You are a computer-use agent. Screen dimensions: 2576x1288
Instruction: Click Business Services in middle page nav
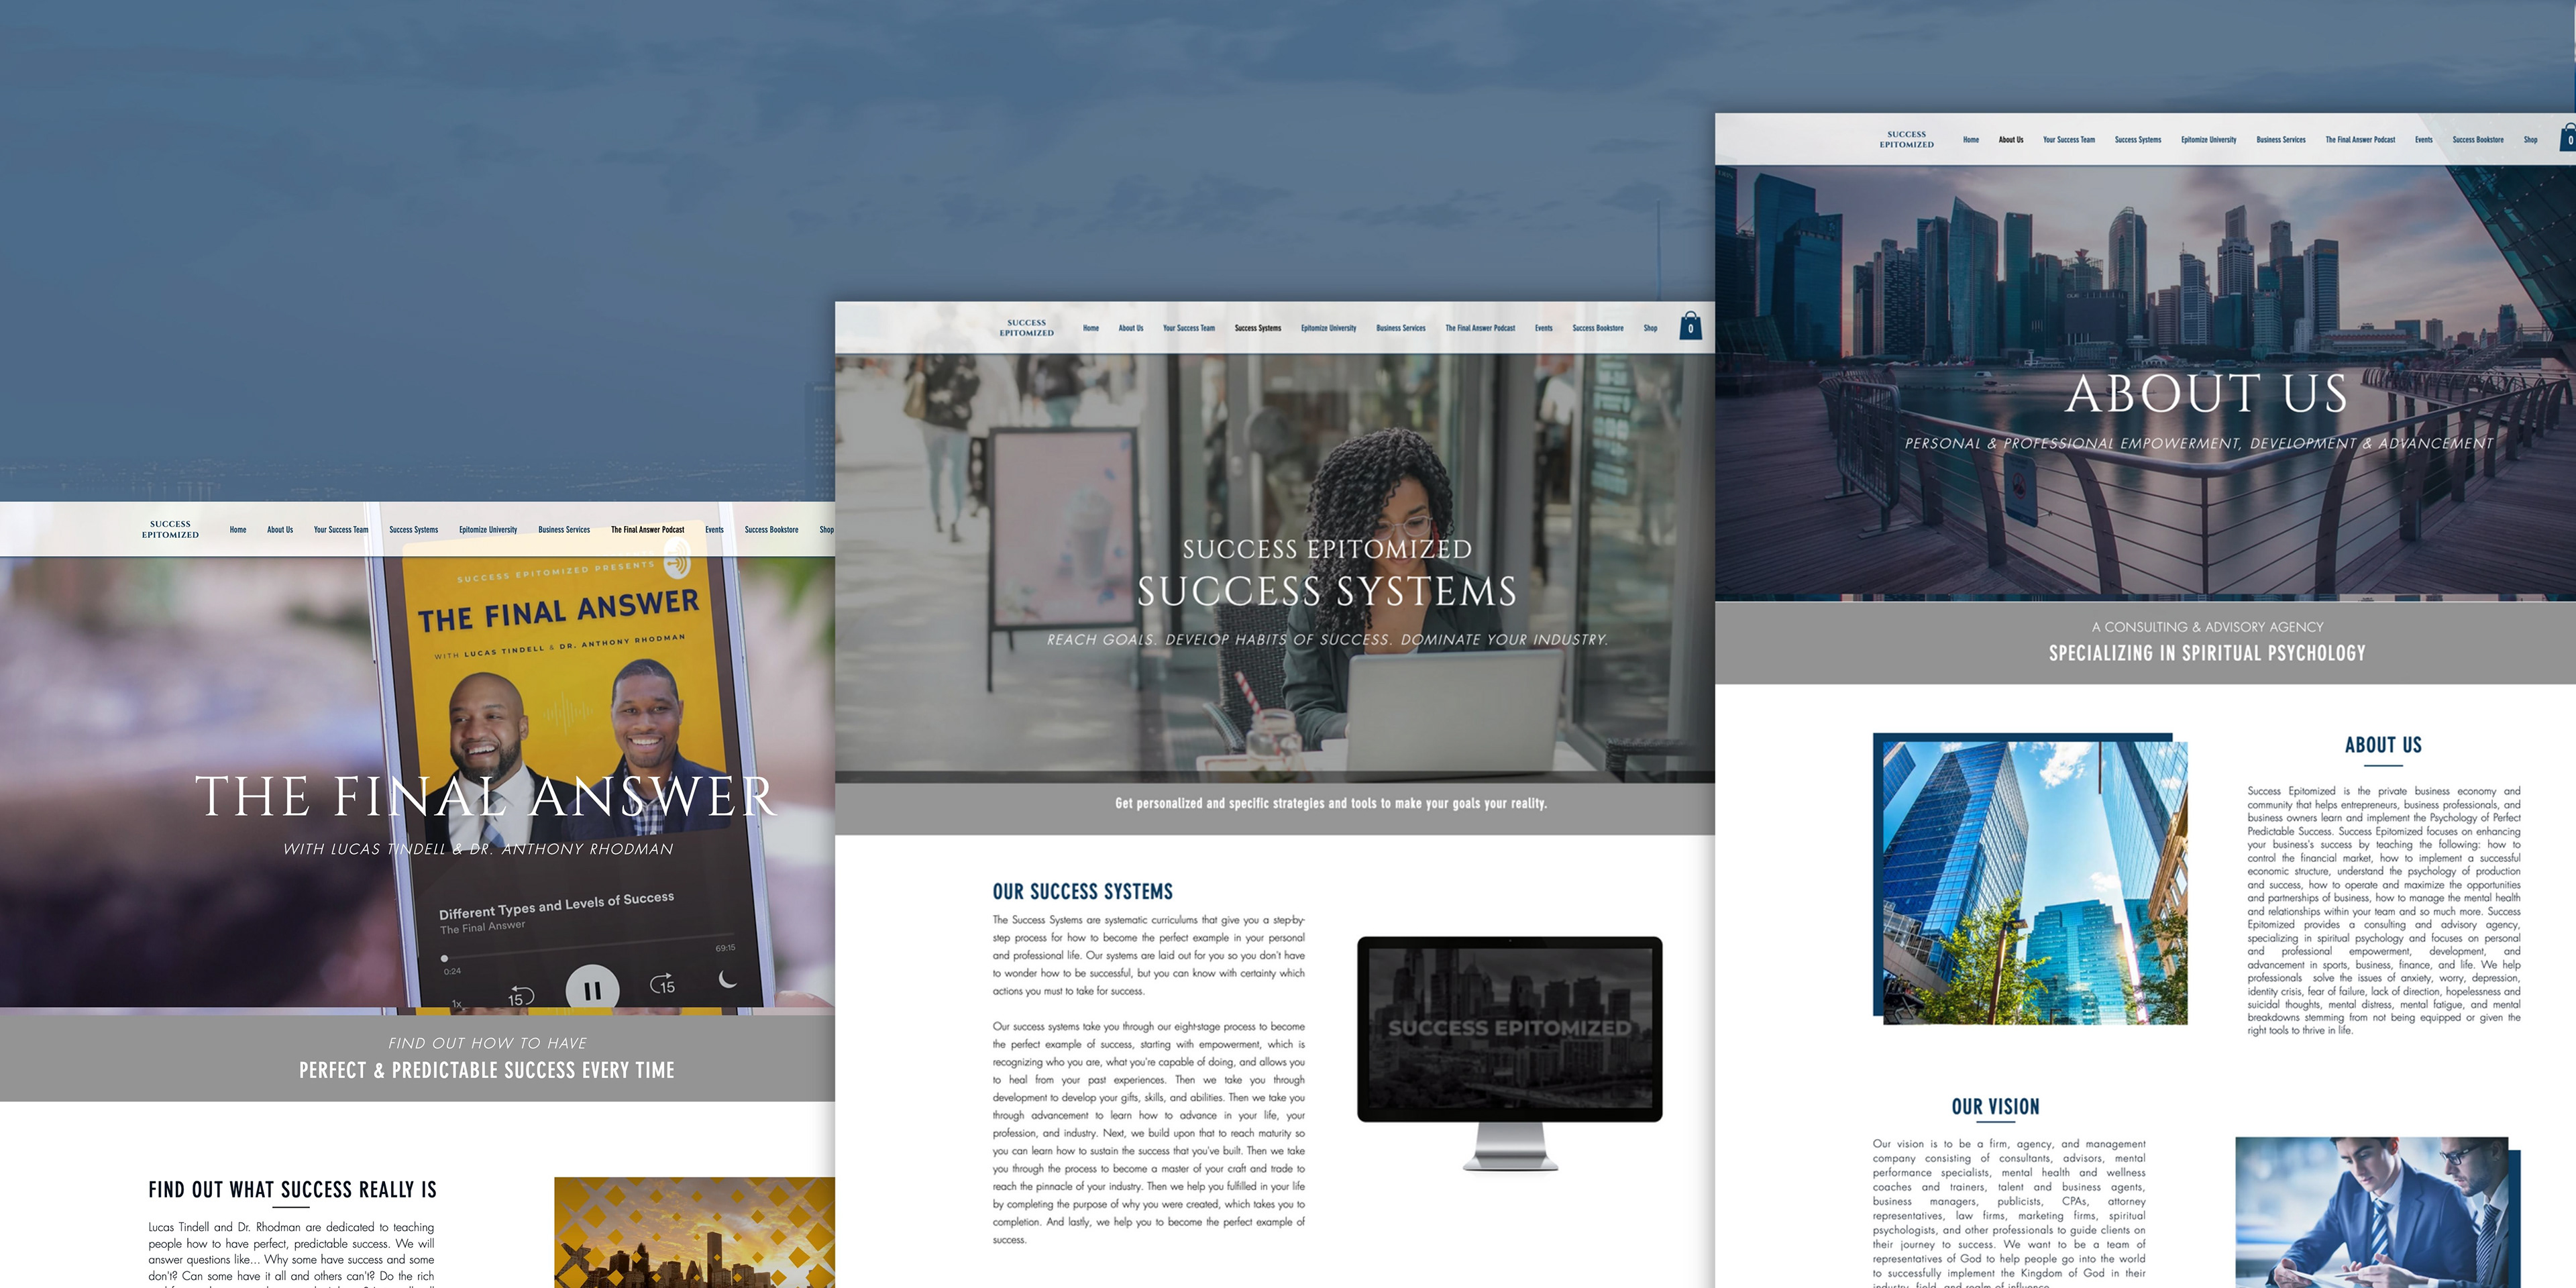[x=1400, y=328]
